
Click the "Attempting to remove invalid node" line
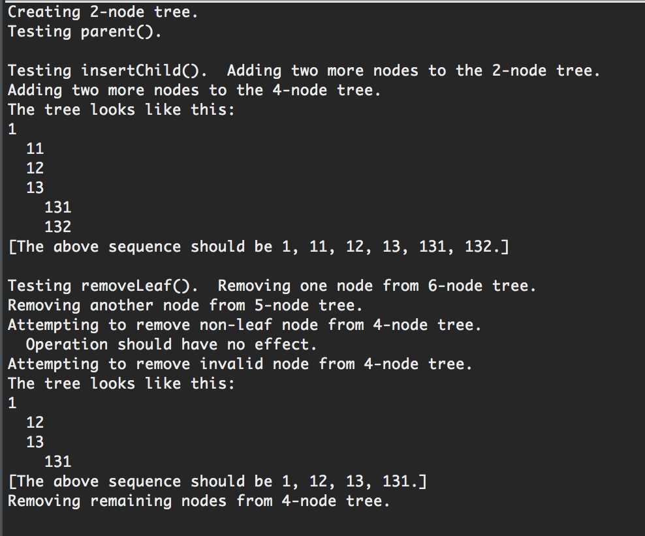(x=240, y=364)
